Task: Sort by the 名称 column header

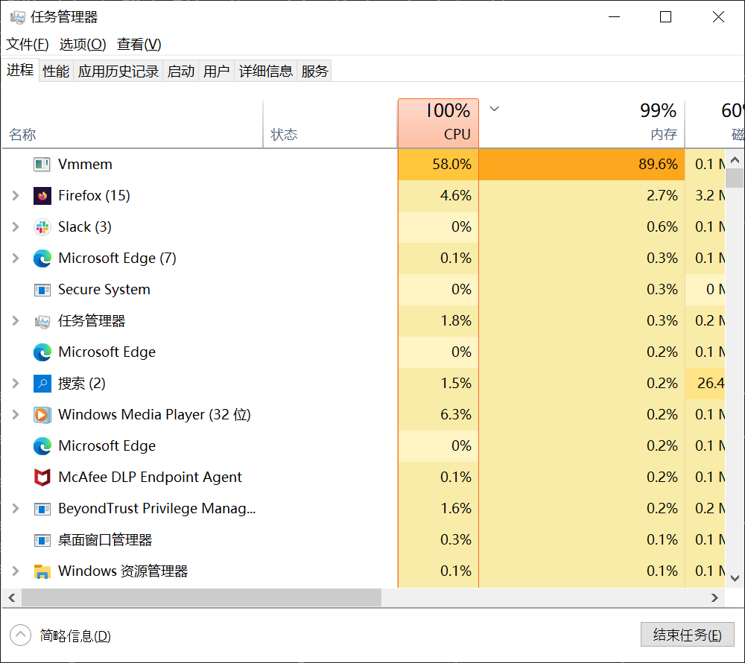Action: [x=132, y=124]
